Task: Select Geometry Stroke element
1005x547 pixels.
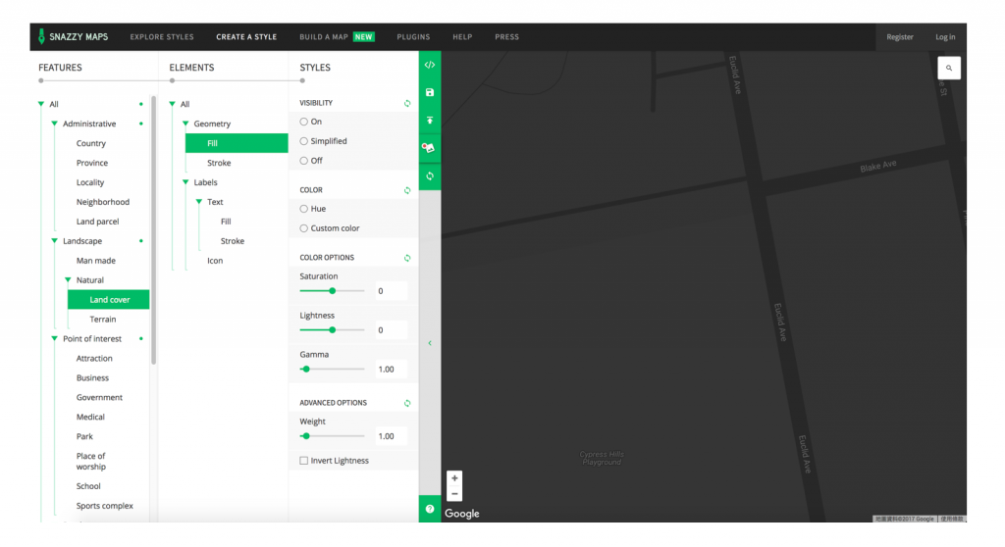Action: pos(219,163)
